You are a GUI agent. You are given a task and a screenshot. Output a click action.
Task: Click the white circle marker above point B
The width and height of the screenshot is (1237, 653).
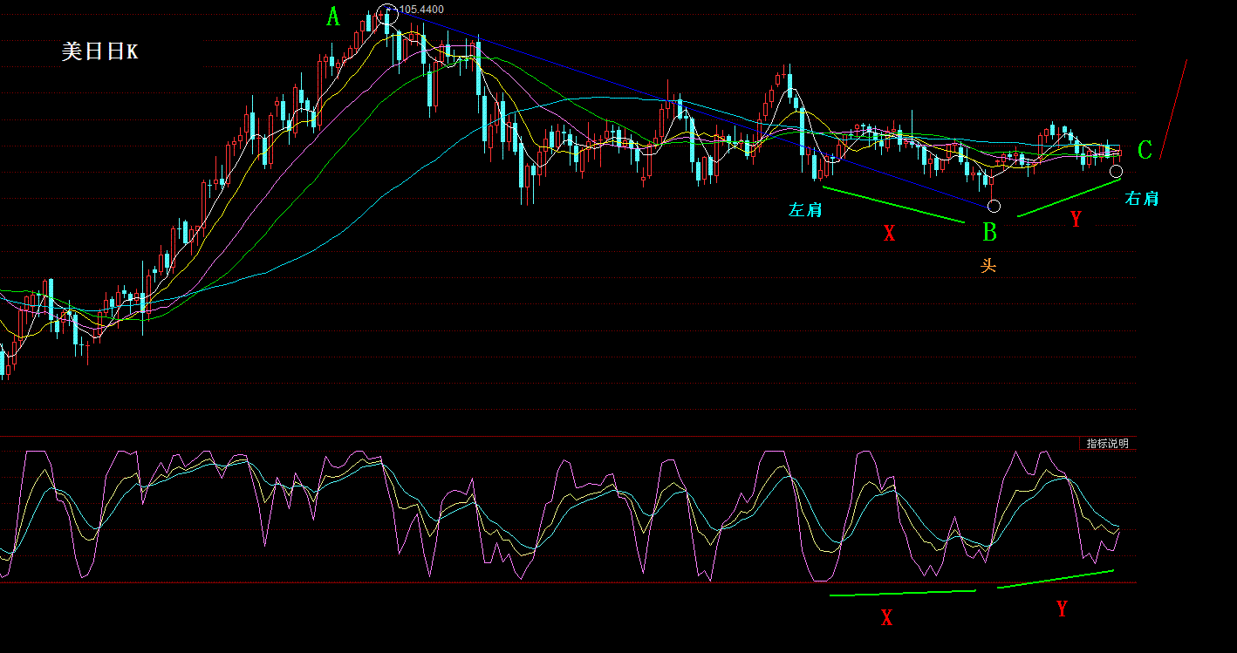tap(994, 207)
